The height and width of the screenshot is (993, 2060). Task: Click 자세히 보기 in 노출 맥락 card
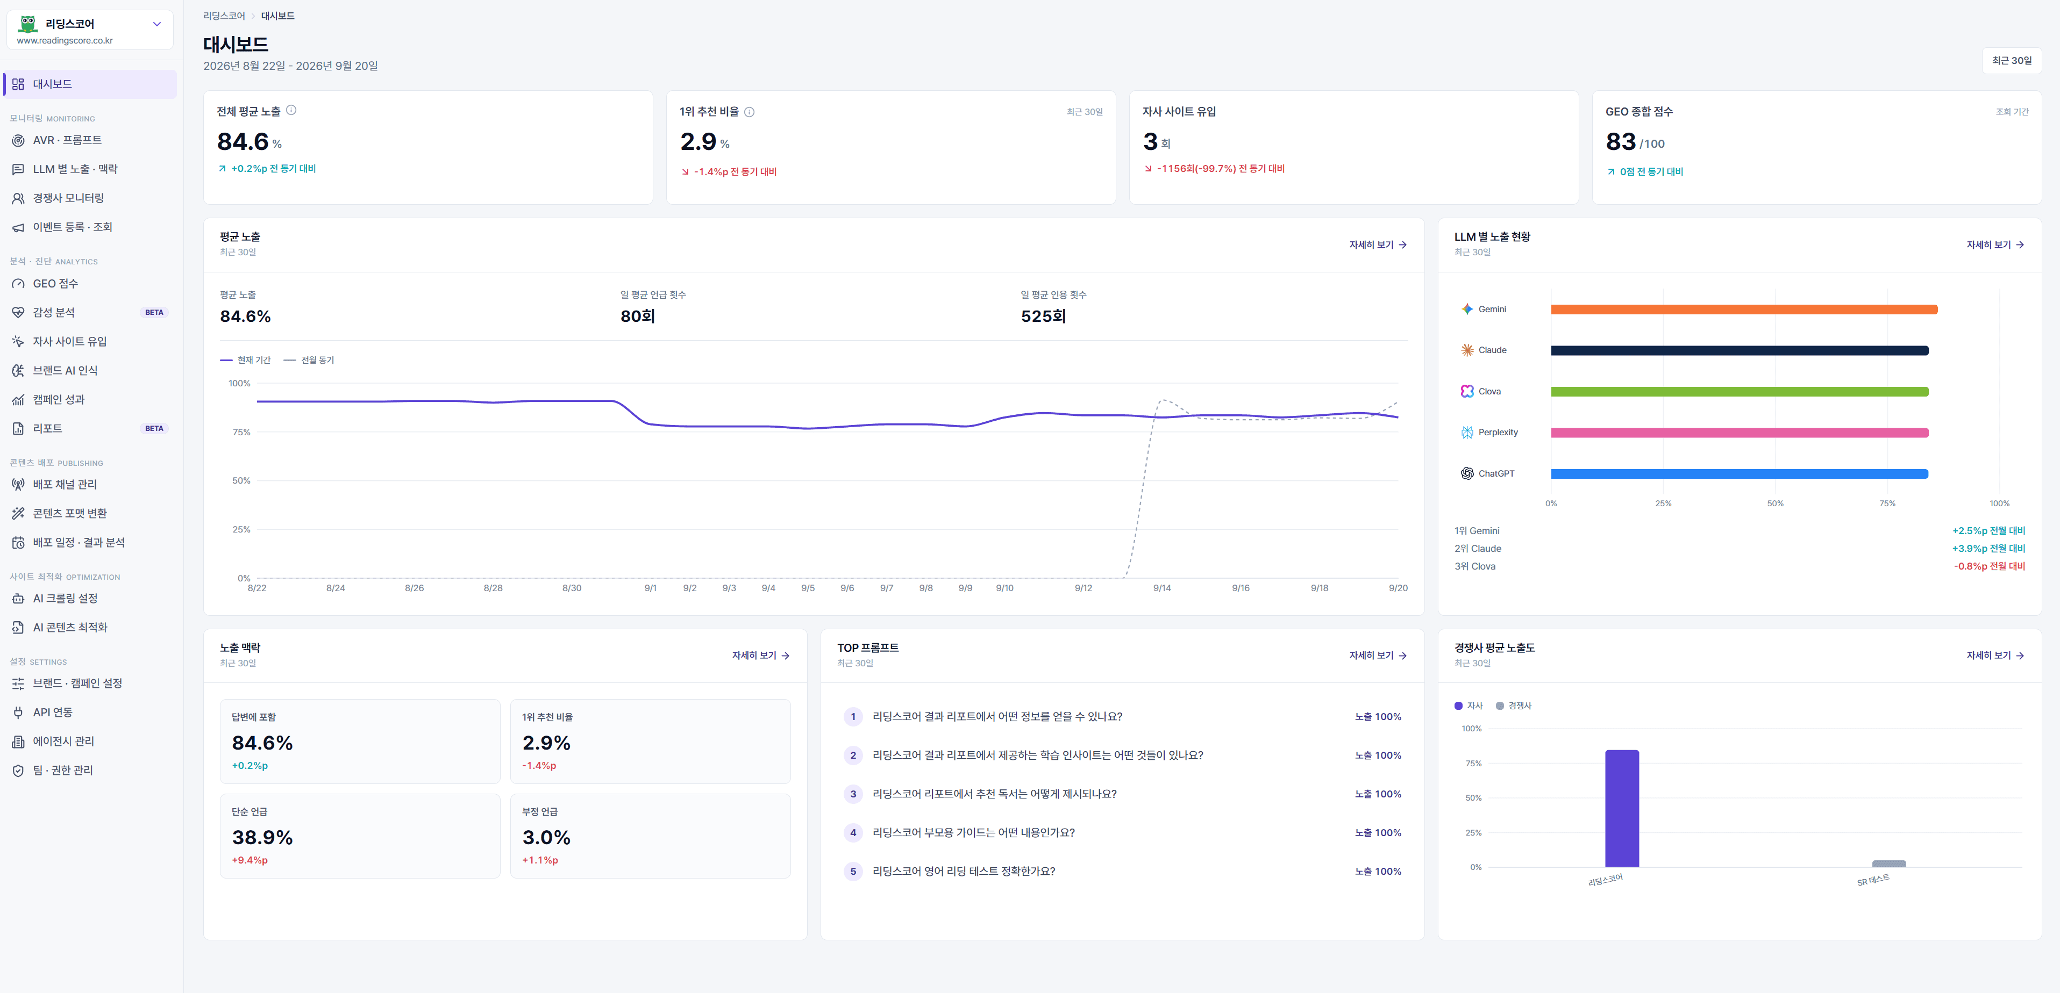[x=760, y=656]
